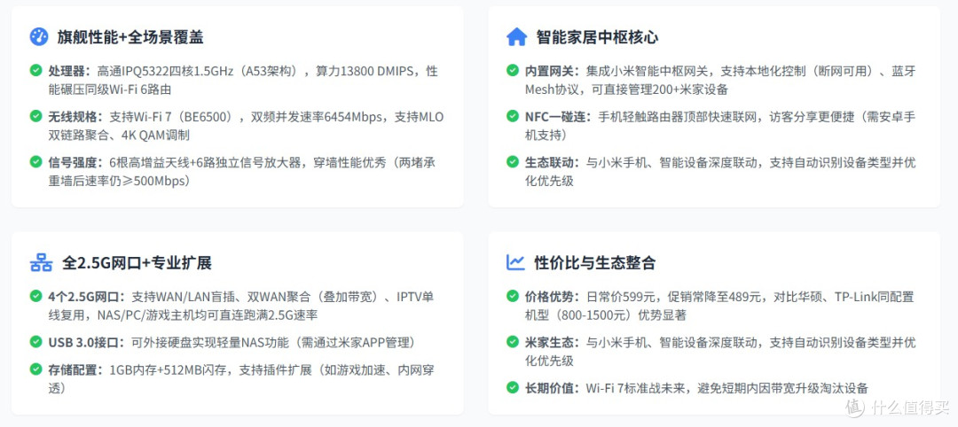Select the heading 智能家居中枢核心

[597, 37]
